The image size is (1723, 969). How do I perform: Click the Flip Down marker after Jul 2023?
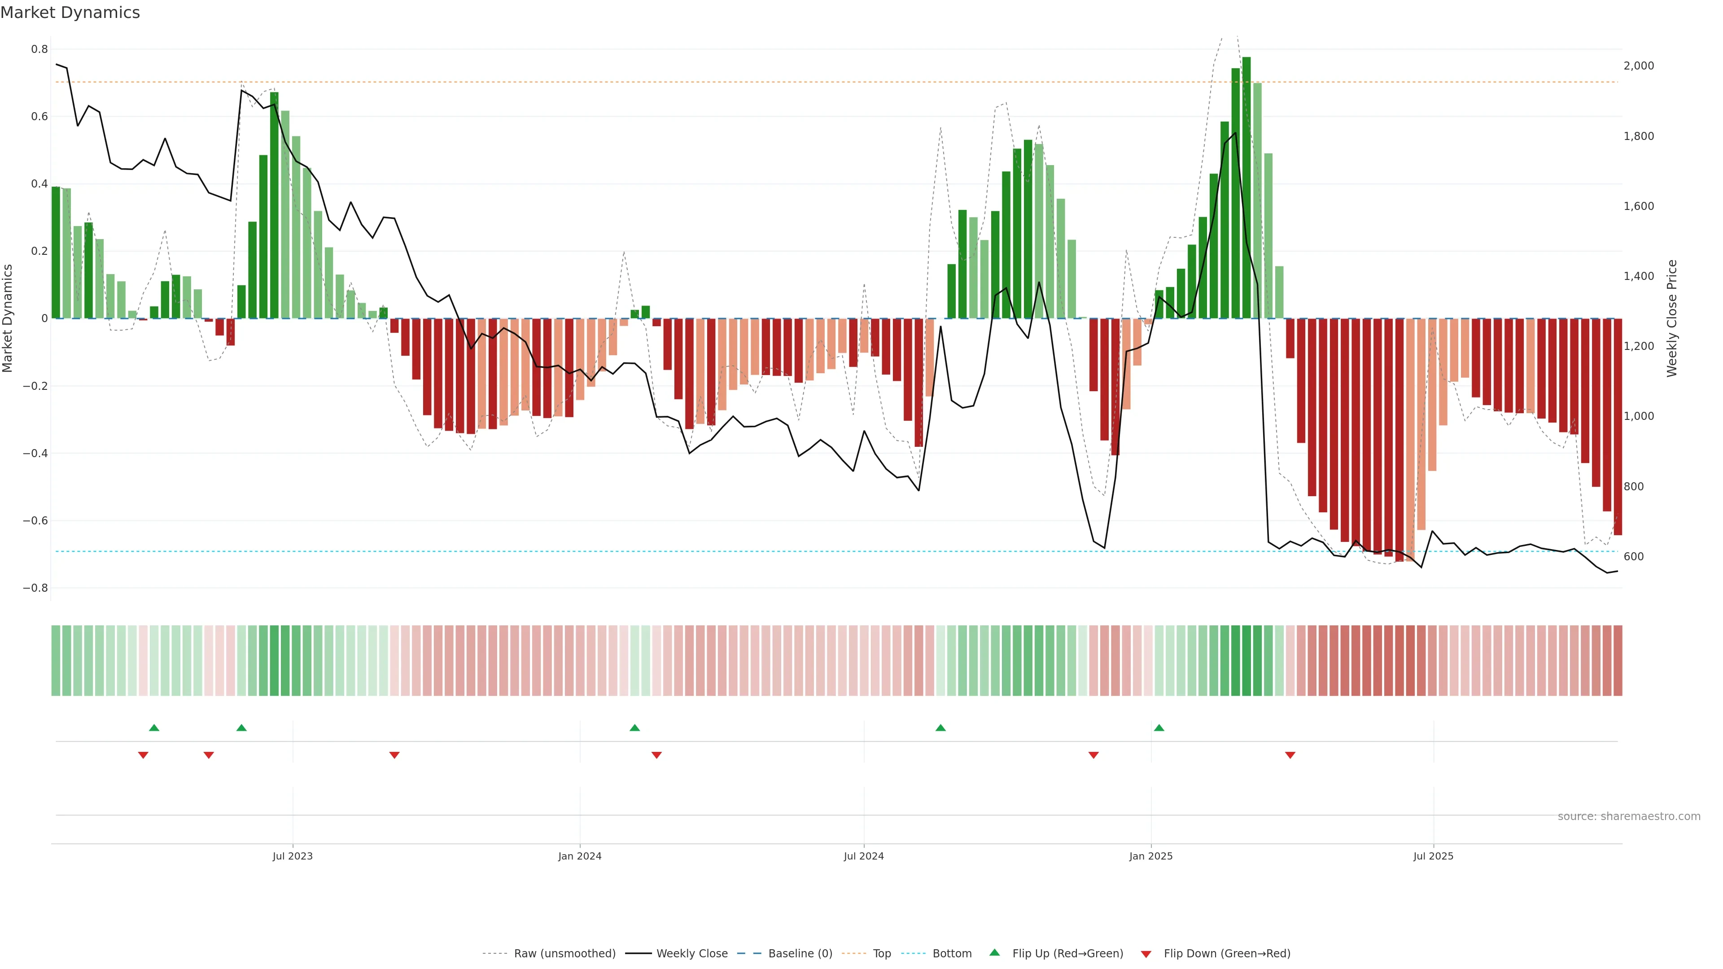[395, 755]
